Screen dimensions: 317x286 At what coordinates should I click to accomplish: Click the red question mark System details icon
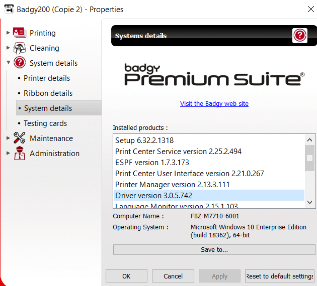coord(20,63)
